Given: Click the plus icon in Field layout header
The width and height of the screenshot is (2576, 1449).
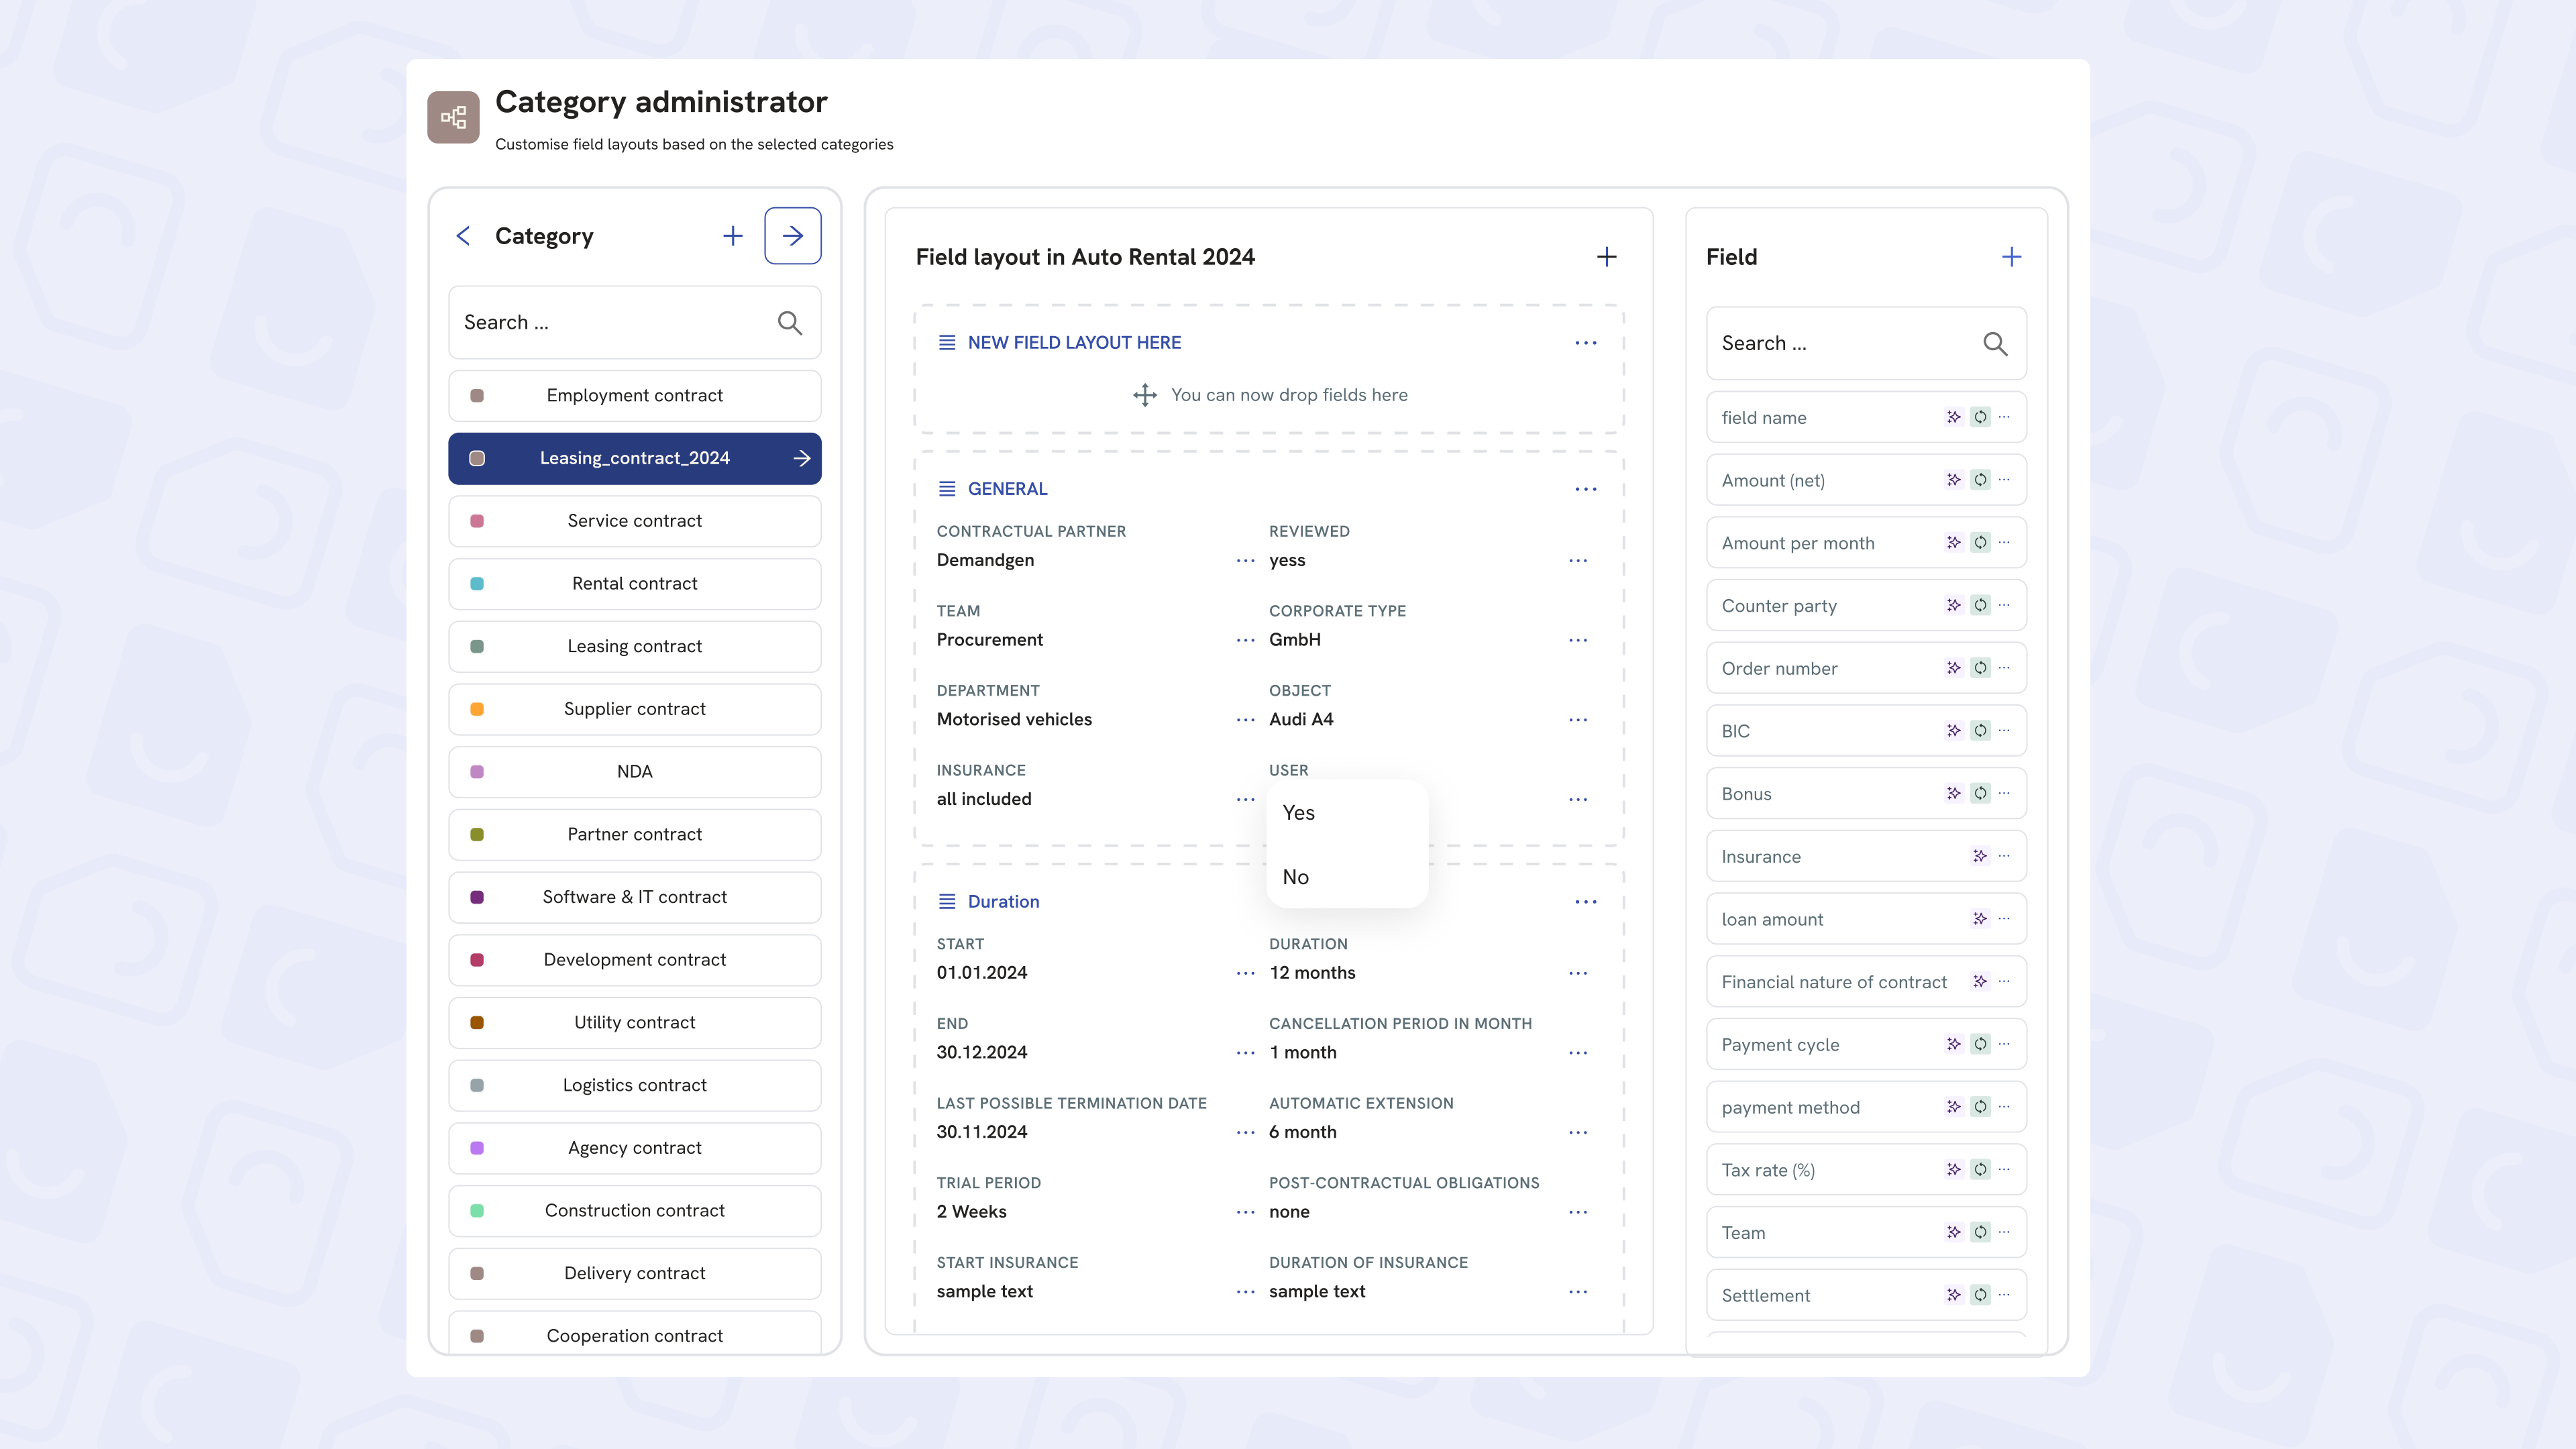Looking at the screenshot, I should tap(1606, 257).
